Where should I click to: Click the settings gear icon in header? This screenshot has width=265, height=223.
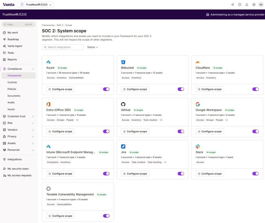point(254,5)
